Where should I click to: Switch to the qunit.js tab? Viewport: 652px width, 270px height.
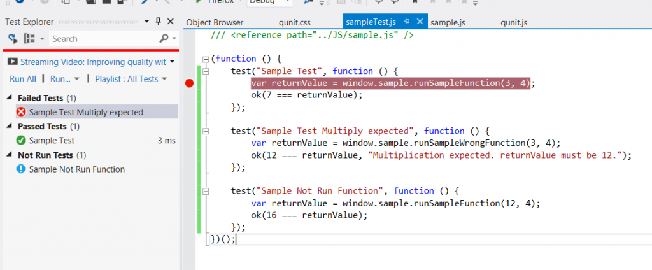tap(514, 22)
